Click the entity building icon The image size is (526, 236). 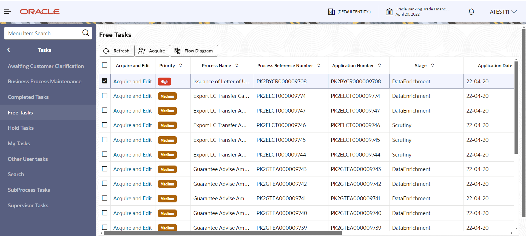click(331, 12)
